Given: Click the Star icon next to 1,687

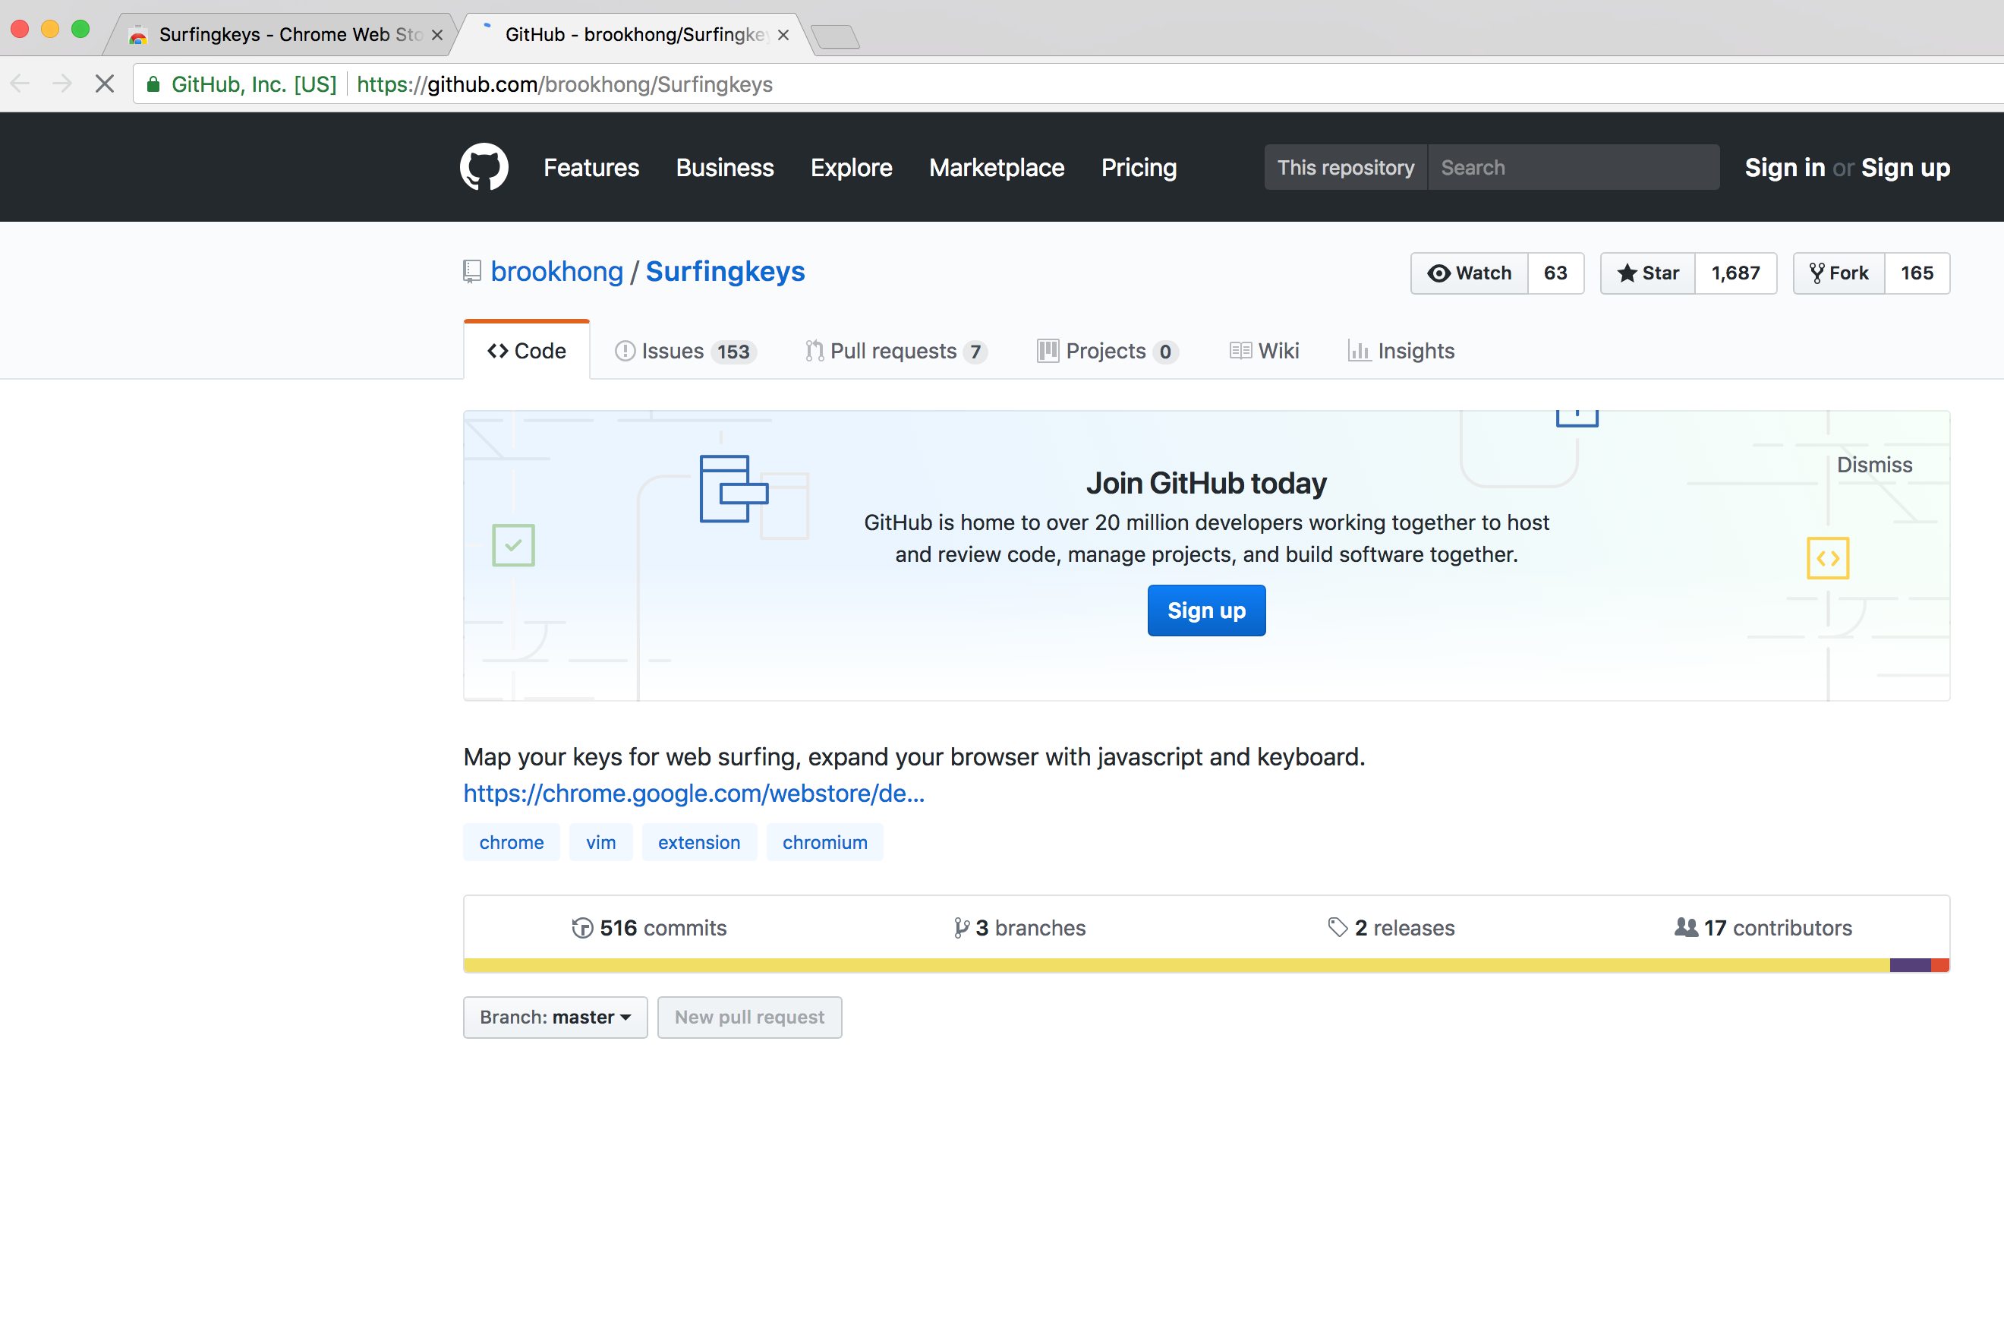Looking at the screenshot, I should pyautogui.click(x=1627, y=273).
